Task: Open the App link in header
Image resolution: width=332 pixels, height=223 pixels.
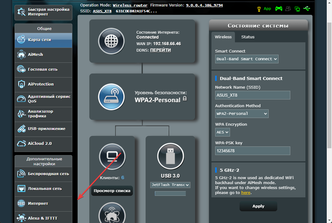Action: click(x=267, y=9)
